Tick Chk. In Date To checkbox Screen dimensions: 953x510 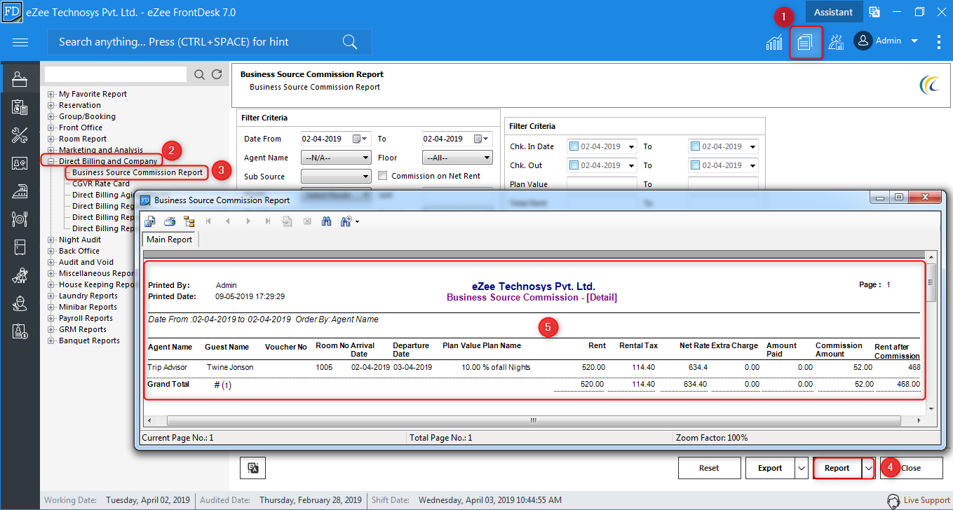point(696,146)
